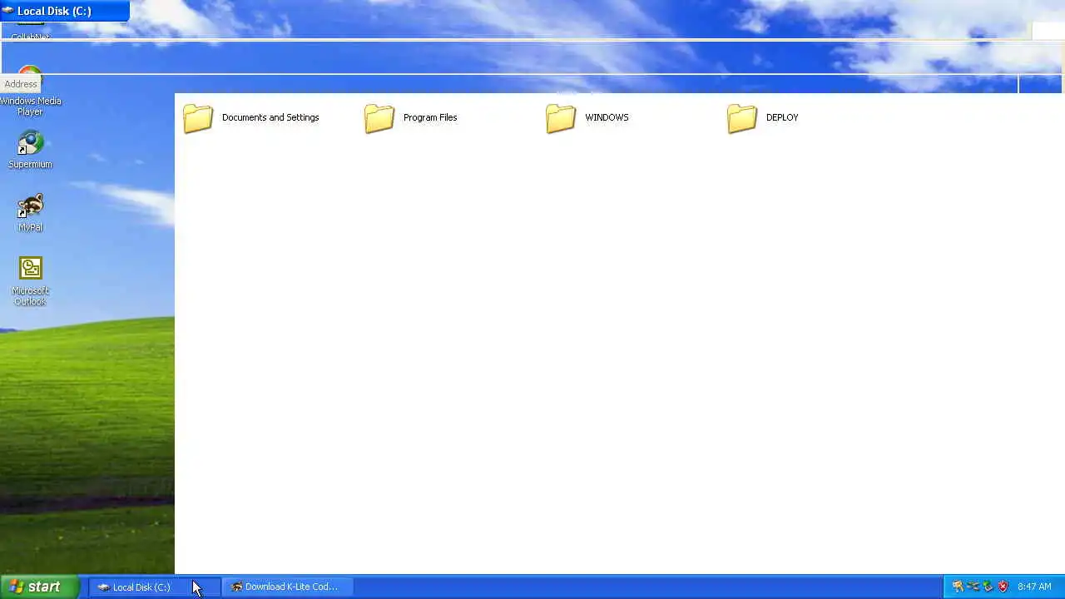This screenshot has height=599, width=1065.
Task: Click the Microsoft Outlook desktop label
Action: tap(30, 296)
